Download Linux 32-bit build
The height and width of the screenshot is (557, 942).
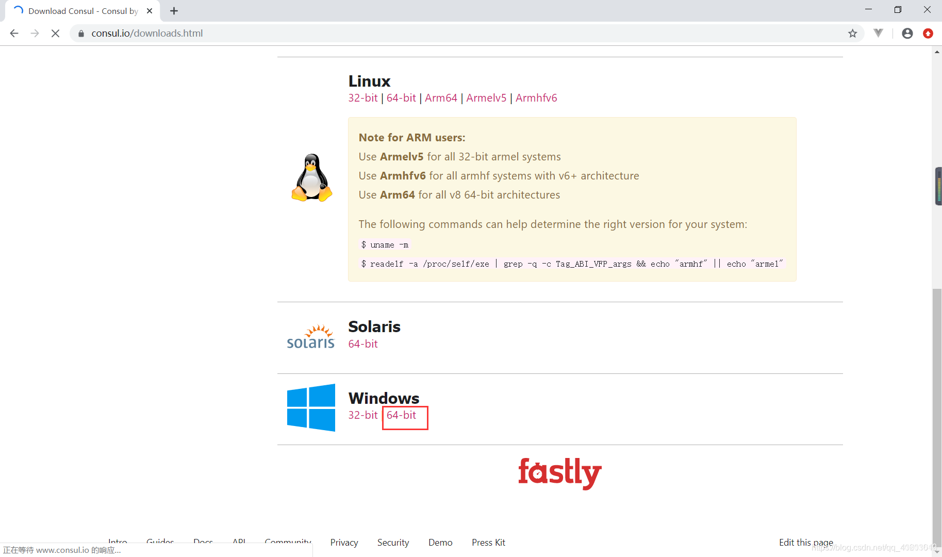363,98
